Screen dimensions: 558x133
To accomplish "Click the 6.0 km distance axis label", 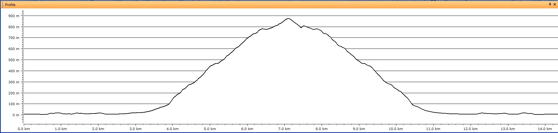I will 247,129.
